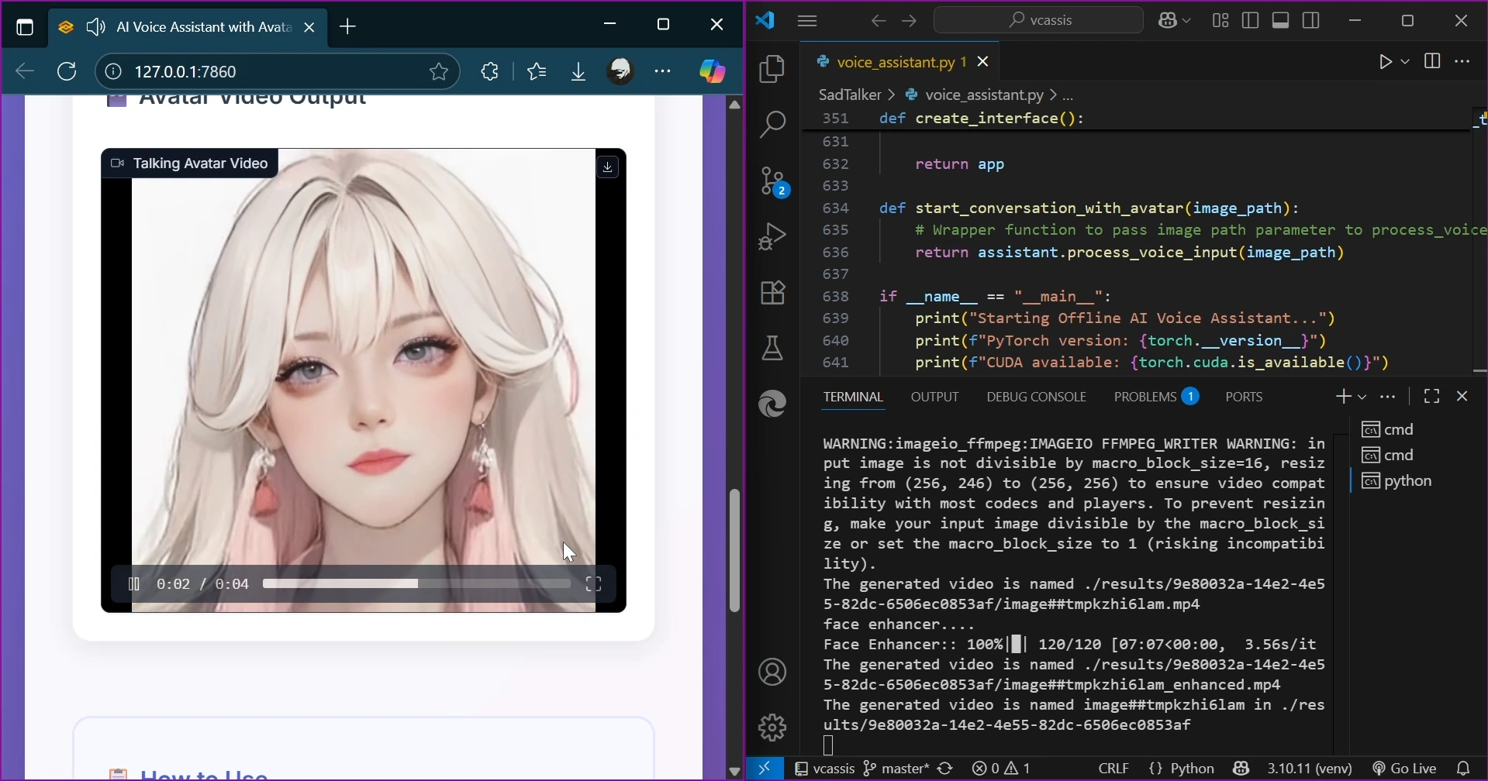Download the talking avatar video
This screenshot has width=1488, height=781.
[609, 167]
